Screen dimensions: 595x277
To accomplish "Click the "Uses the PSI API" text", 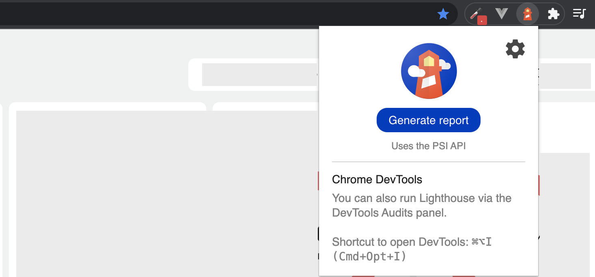I will pos(429,146).
